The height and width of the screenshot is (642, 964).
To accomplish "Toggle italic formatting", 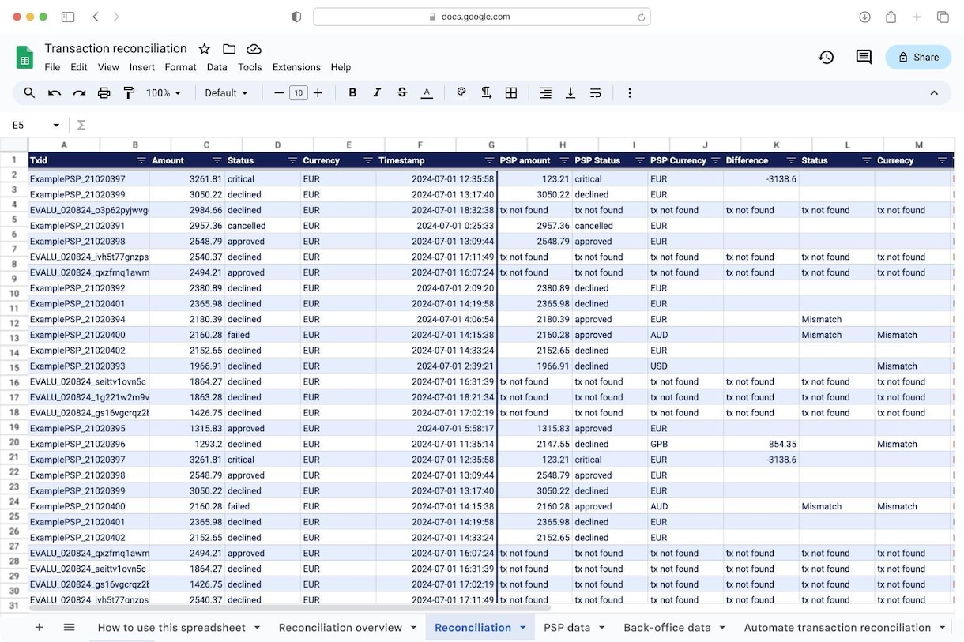I will pos(377,93).
